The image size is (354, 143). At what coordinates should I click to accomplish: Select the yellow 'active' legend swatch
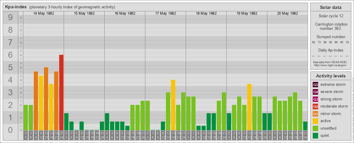(x=315, y=121)
